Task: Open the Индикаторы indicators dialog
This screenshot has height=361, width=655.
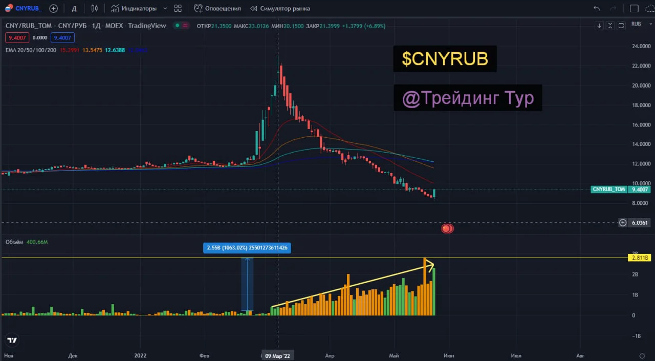Action: (135, 8)
